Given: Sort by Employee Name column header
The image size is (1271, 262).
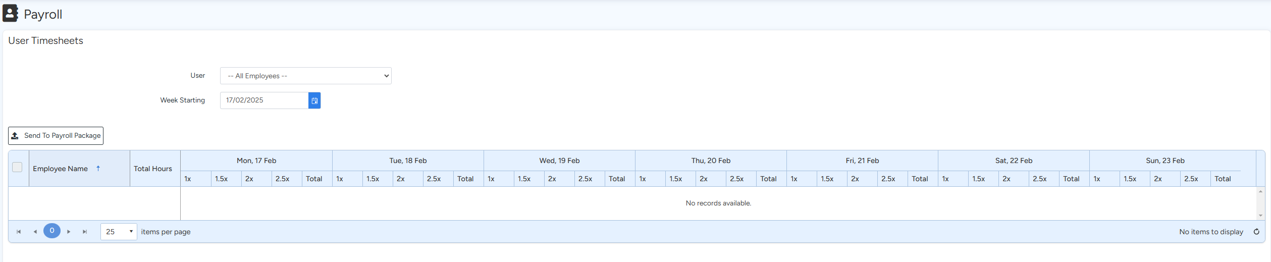Looking at the screenshot, I should [x=60, y=169].
